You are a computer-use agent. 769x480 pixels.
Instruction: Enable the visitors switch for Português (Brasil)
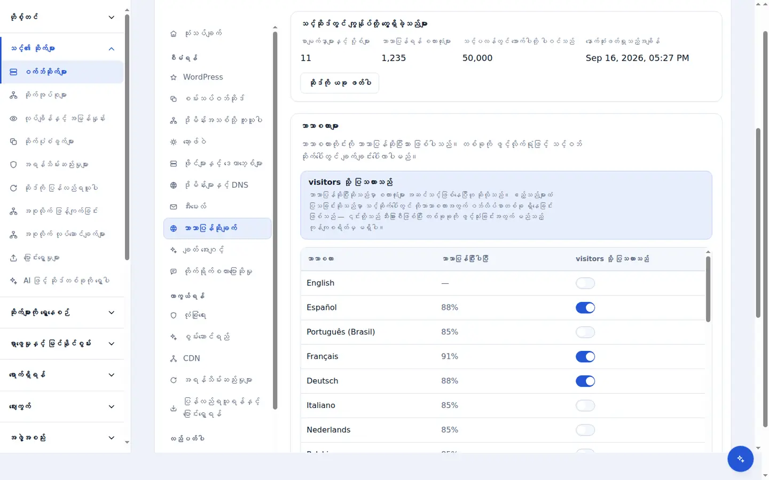click(x=585, y=332)
